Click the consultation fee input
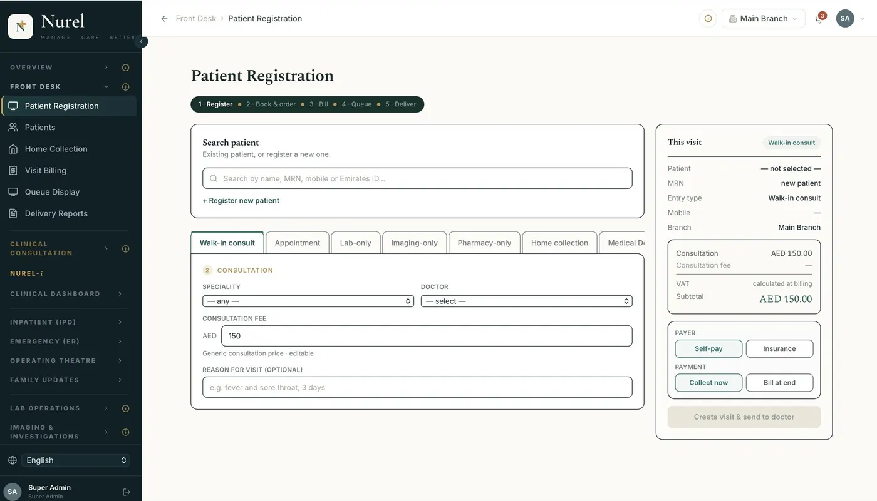Image resolution: width=877 pixels, height=501 pixels. click(x=427, y=336)
